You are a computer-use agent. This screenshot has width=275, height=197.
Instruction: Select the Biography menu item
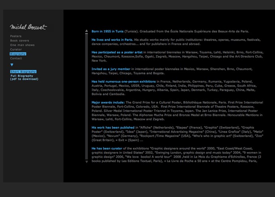pos(18,54)
